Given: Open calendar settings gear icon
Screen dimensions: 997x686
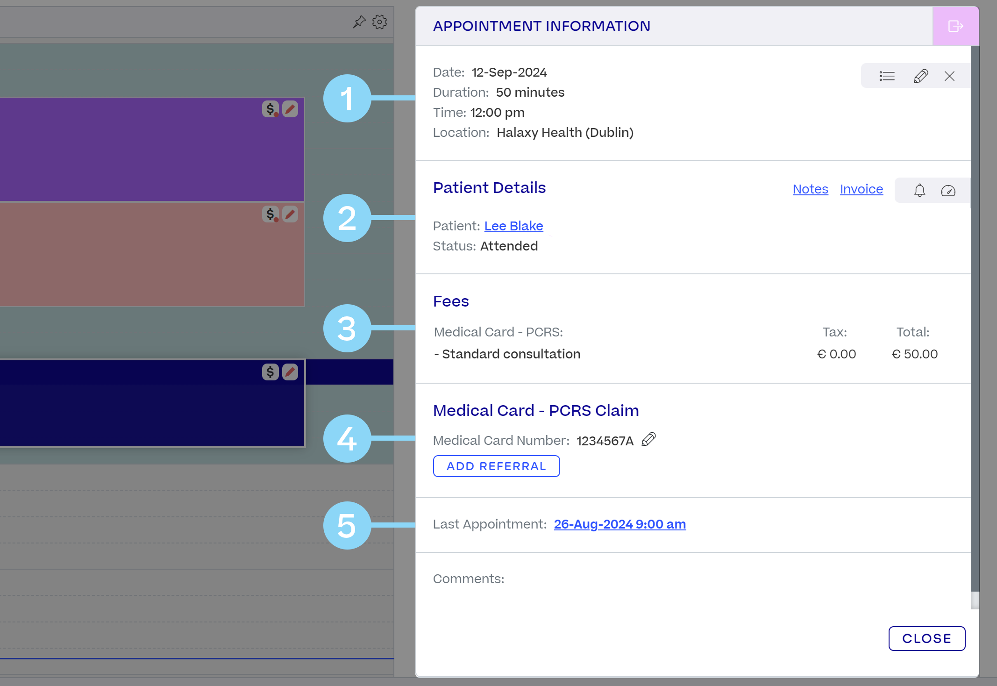Looking at the screenshot, I should (379, 22).
